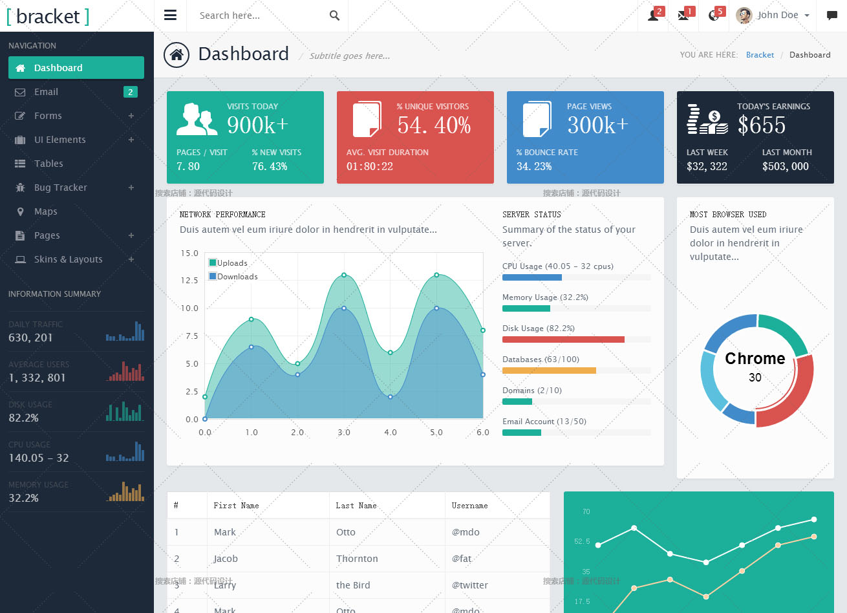847x613 pixels.
Task: Click the bracket logo at top left
Action: 48,16
